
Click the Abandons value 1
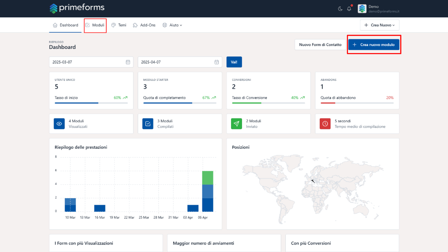click(322, 87)
